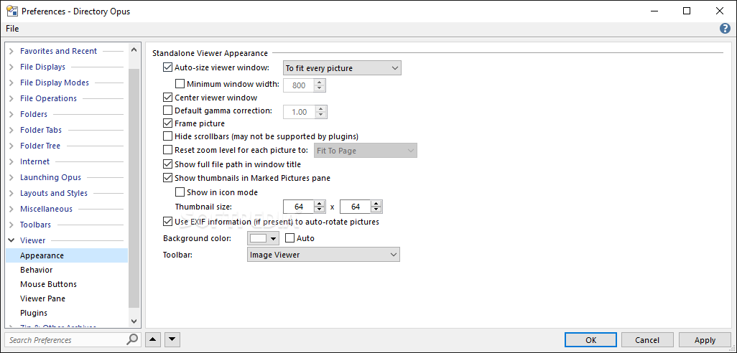
Task: Toggle Use EXIF information to auto-rotate
Action: point(167,221)
